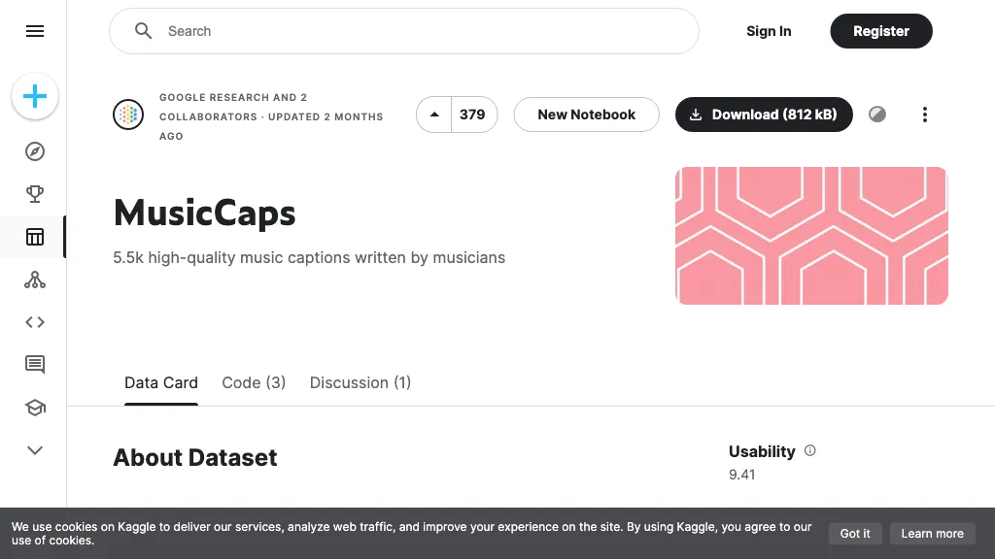Open the compass Home icon in sidebar

[35, 151]
